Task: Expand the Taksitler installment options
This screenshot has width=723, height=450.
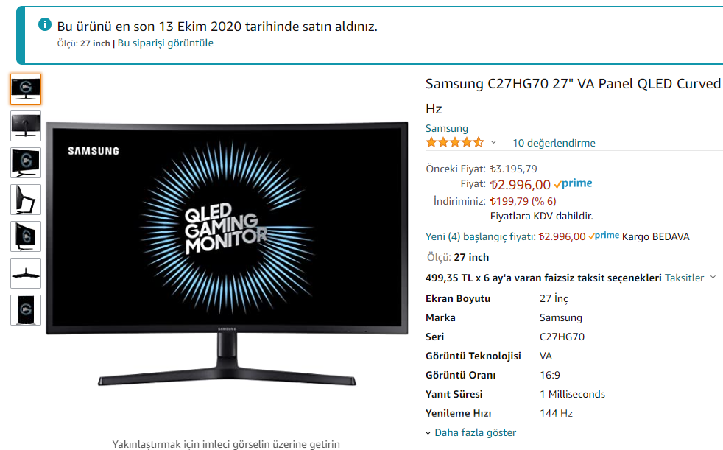Action: pos(690,278)
